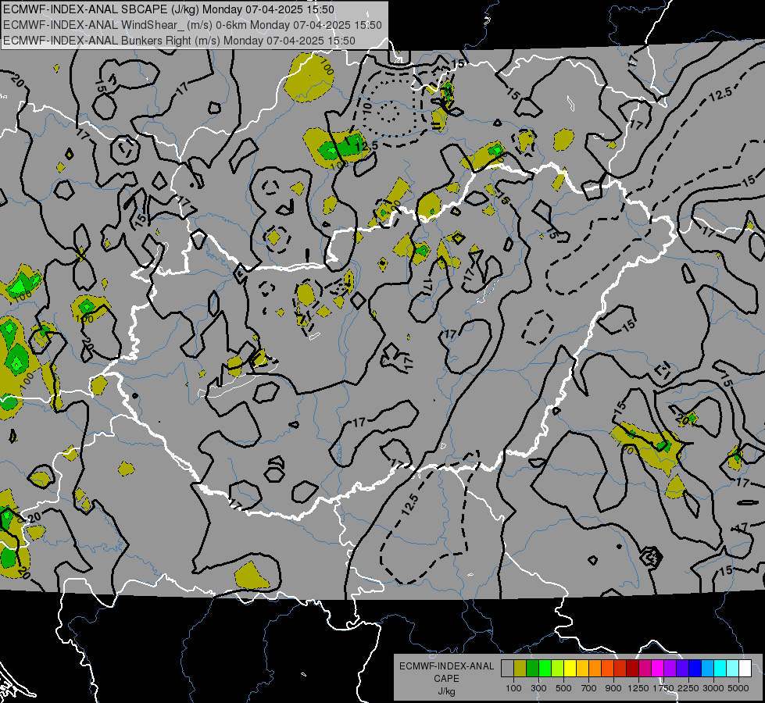Click the bright green legend swatch after 300
765x703 pixels.
(x=545, y=669)
